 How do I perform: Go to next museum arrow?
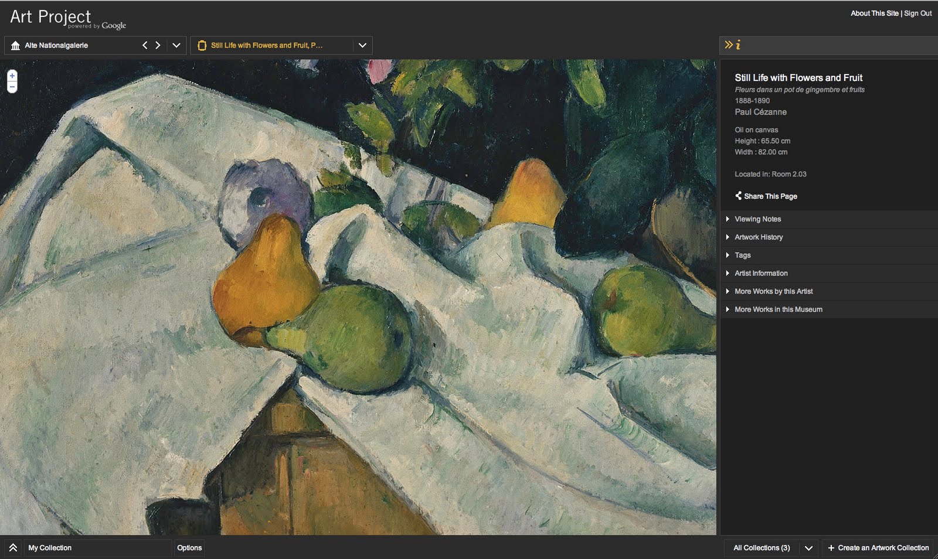pyautogui.click(x=158, y=45)
